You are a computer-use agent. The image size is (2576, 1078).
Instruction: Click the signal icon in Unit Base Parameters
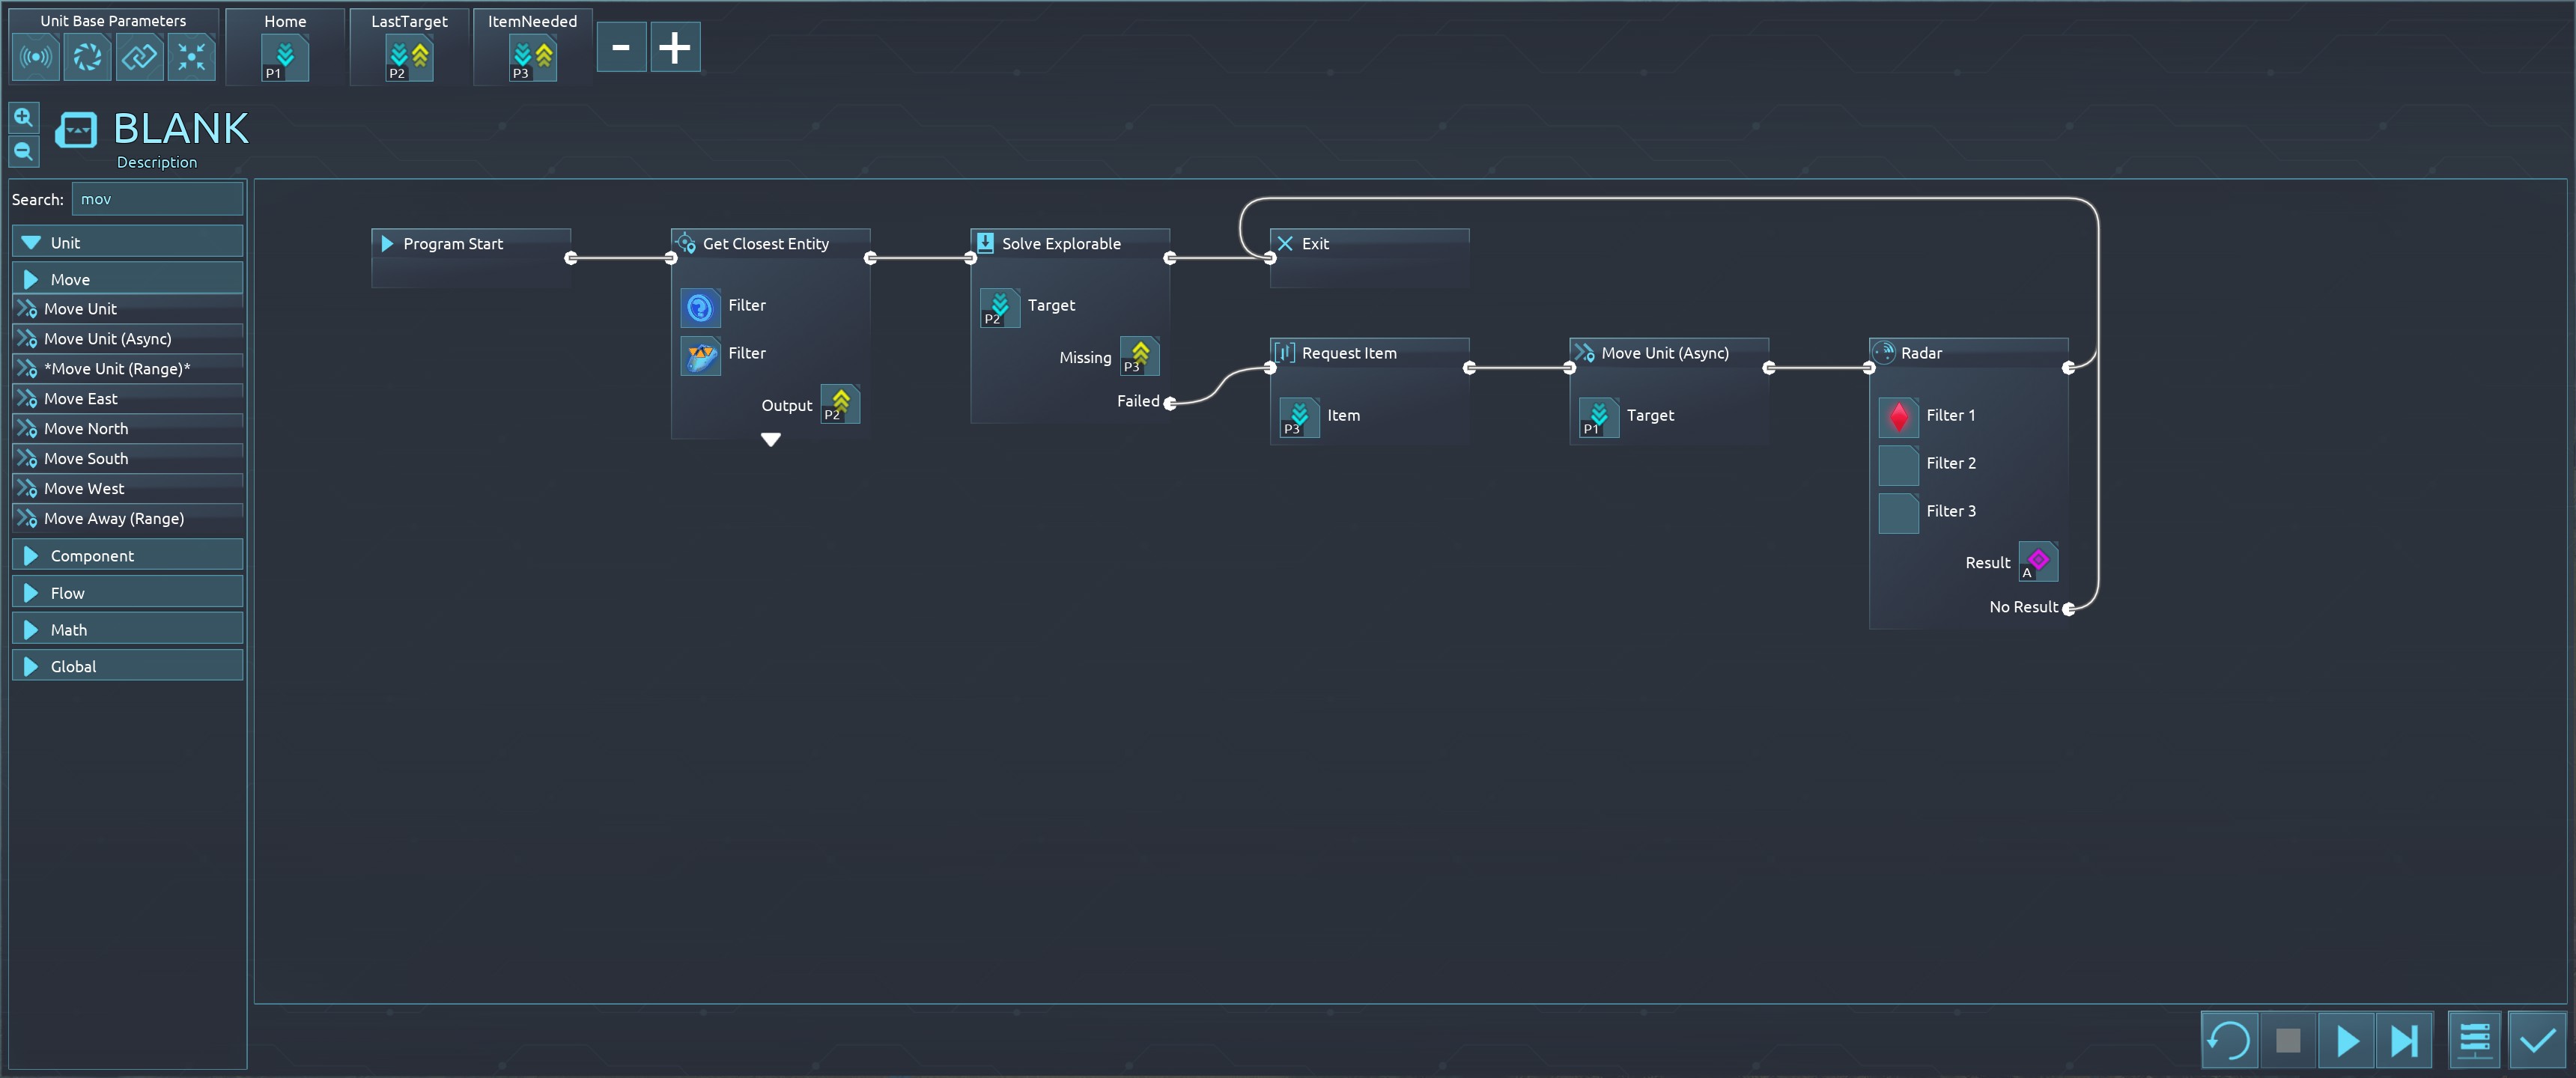(36, 57)
